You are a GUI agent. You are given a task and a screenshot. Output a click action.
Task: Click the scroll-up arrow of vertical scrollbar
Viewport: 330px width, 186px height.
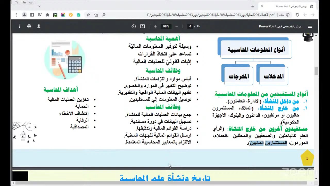point(316,35)
